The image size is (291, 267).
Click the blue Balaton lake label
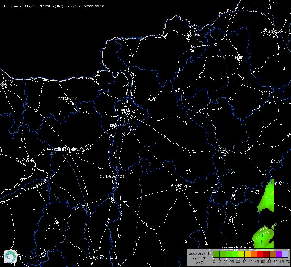pos(41,182)
